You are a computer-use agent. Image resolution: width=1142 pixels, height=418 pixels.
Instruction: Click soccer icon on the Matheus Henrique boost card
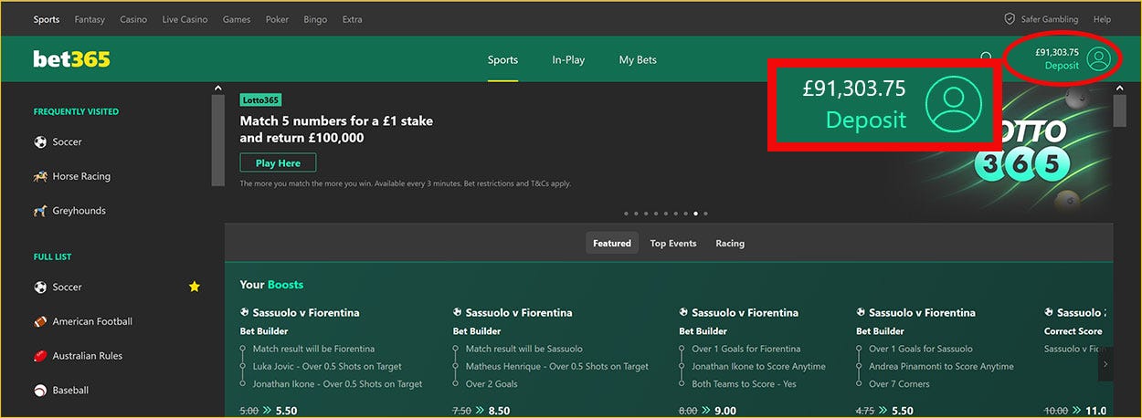[x=458, y=313]
